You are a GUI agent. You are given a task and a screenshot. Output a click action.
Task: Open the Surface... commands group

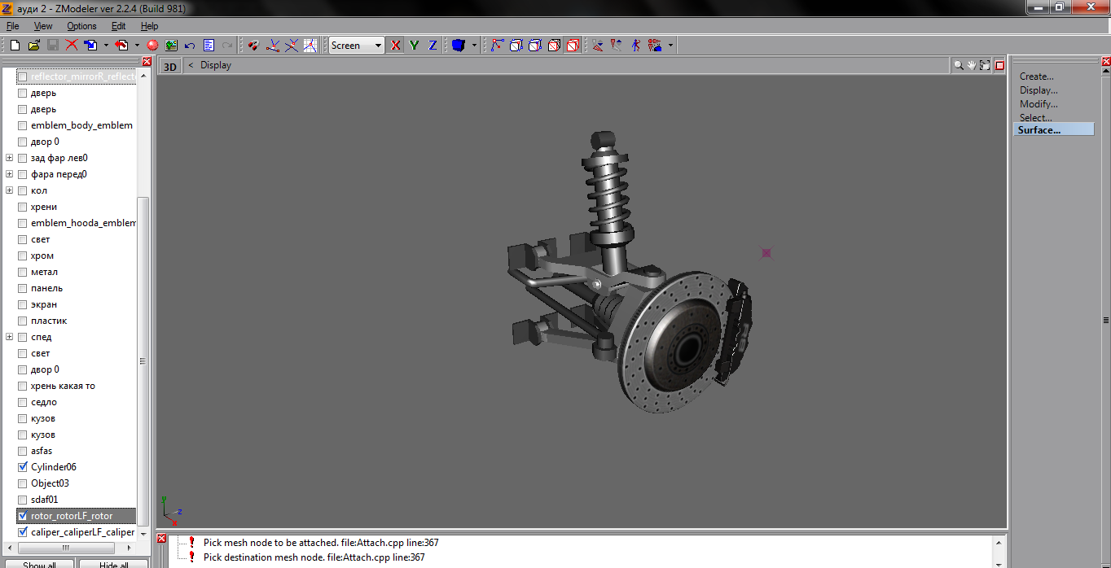[x=1053, y=130]
